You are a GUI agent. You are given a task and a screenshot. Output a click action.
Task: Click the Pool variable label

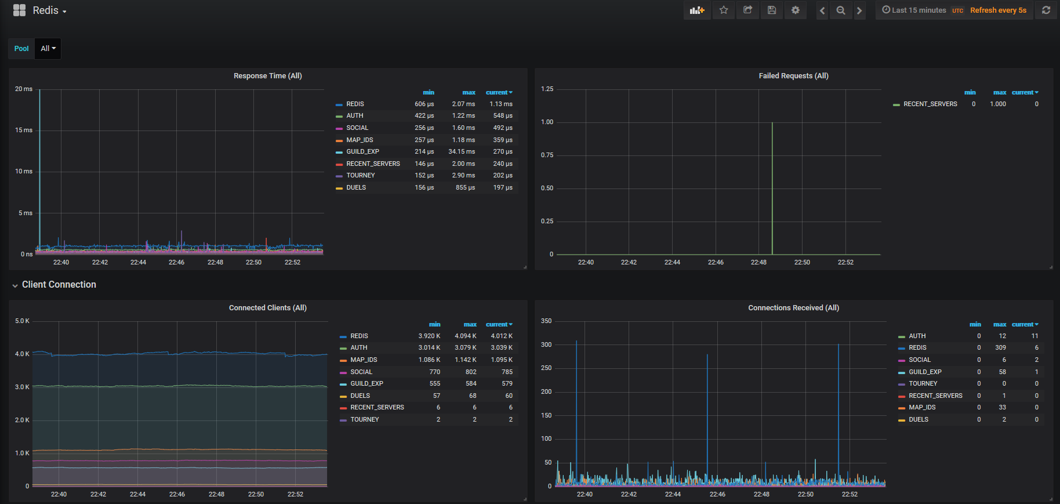pos(21,49)
